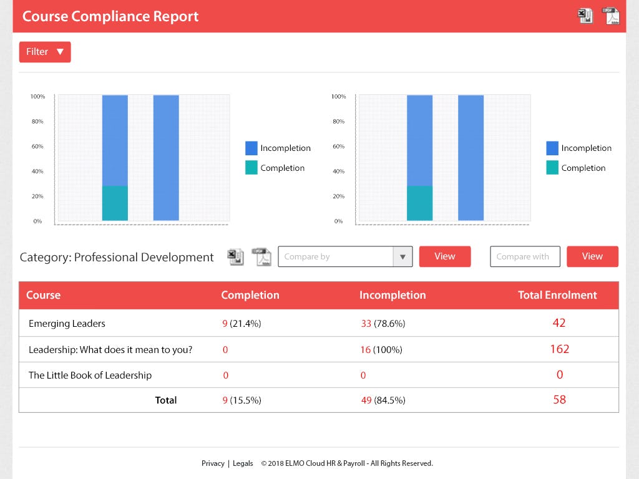The width and height of the screenshot is (639, 479).
Task: Click Total row completion 9 (15.5%)
Action: point(241,400)
